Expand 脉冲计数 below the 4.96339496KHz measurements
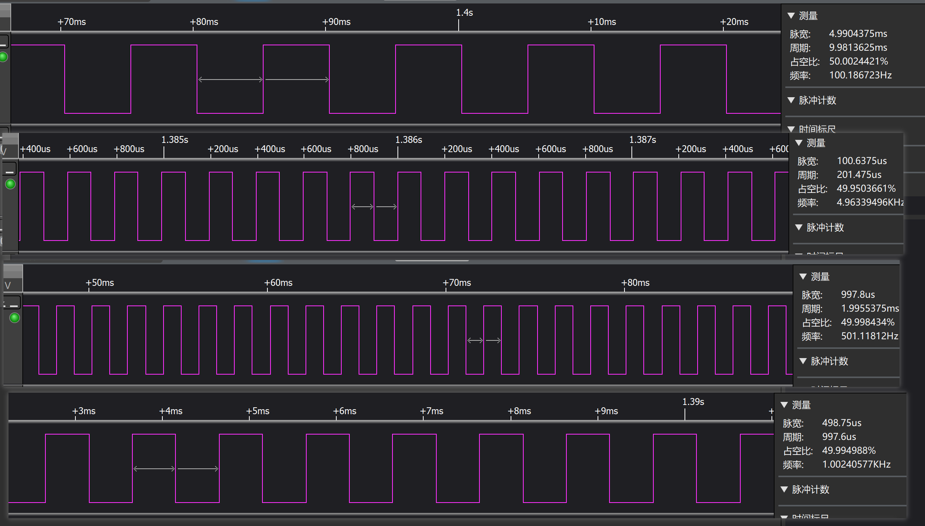Image resolution: width=925 pixels, height=526 pixels. pos(799,227)
